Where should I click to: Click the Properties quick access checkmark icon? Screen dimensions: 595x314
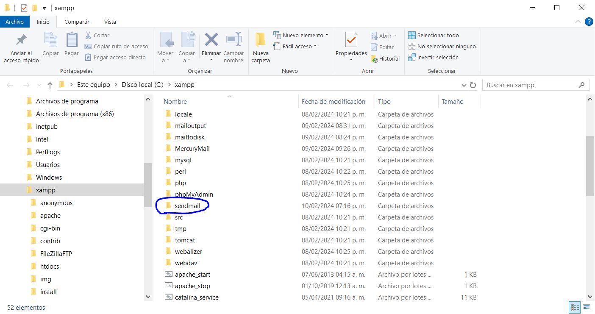coord(24,8)
